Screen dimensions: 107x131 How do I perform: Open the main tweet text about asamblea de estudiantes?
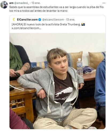coord(56,9)
